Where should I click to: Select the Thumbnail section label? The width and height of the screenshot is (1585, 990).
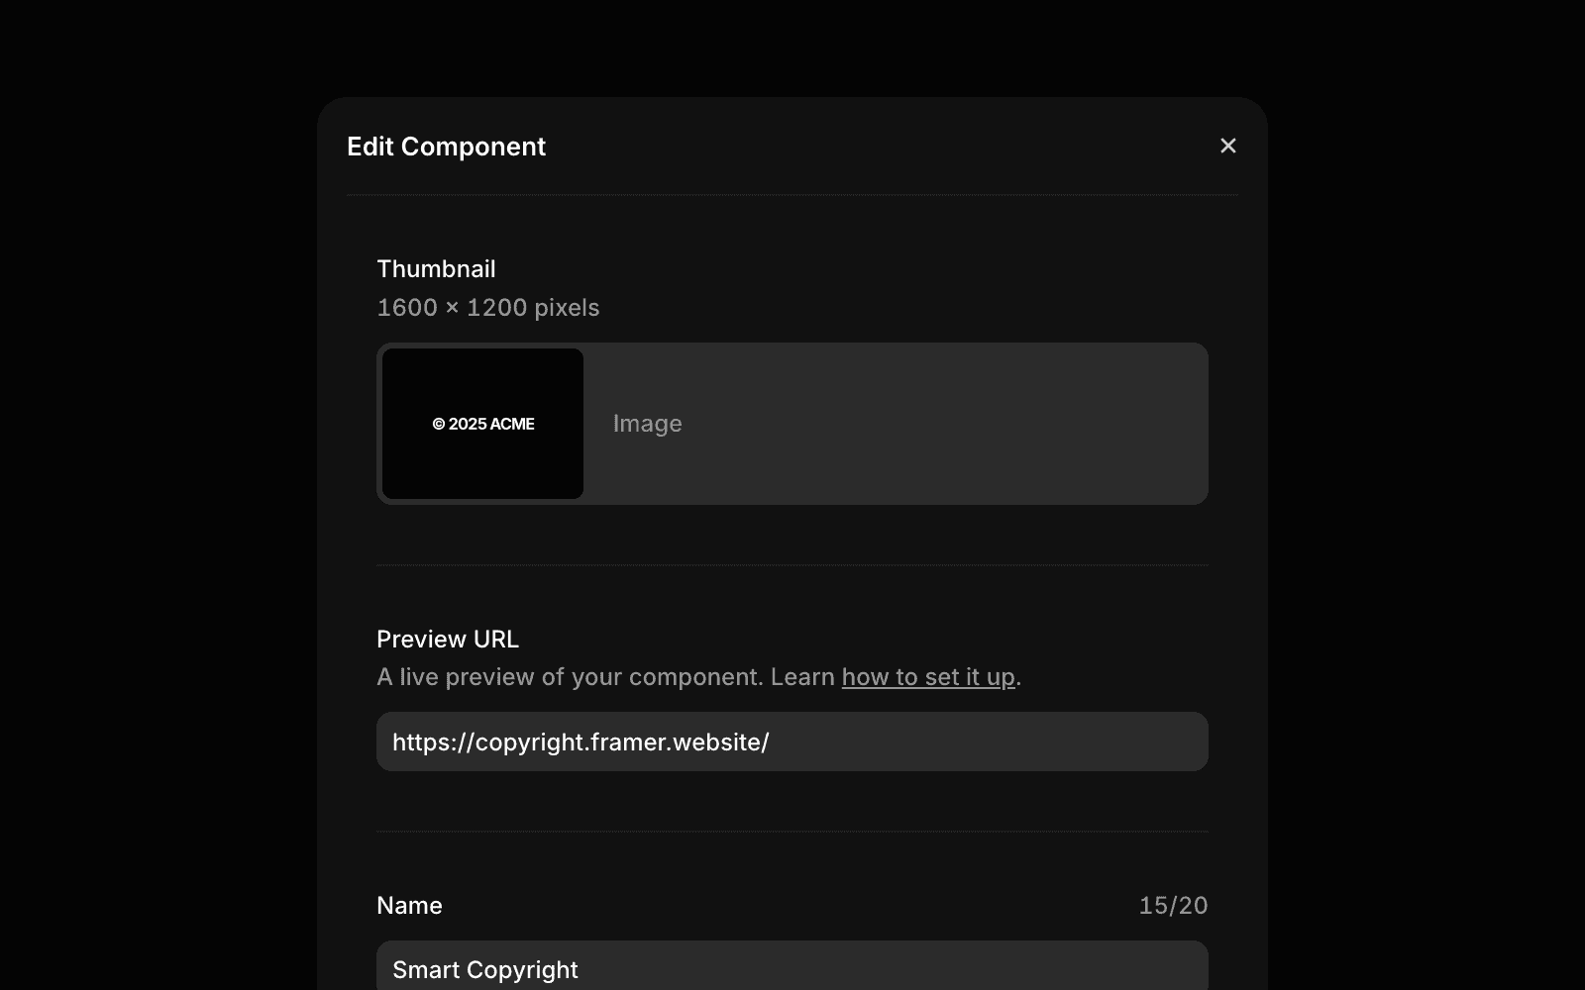pos(435,267)
